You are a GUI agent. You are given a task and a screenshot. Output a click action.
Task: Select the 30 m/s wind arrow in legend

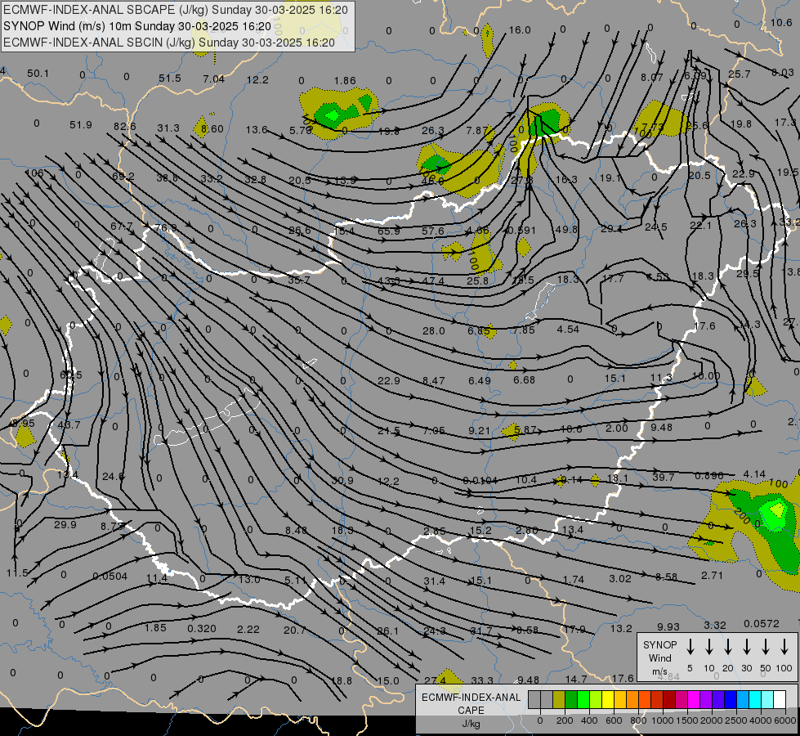pos(746,646)
